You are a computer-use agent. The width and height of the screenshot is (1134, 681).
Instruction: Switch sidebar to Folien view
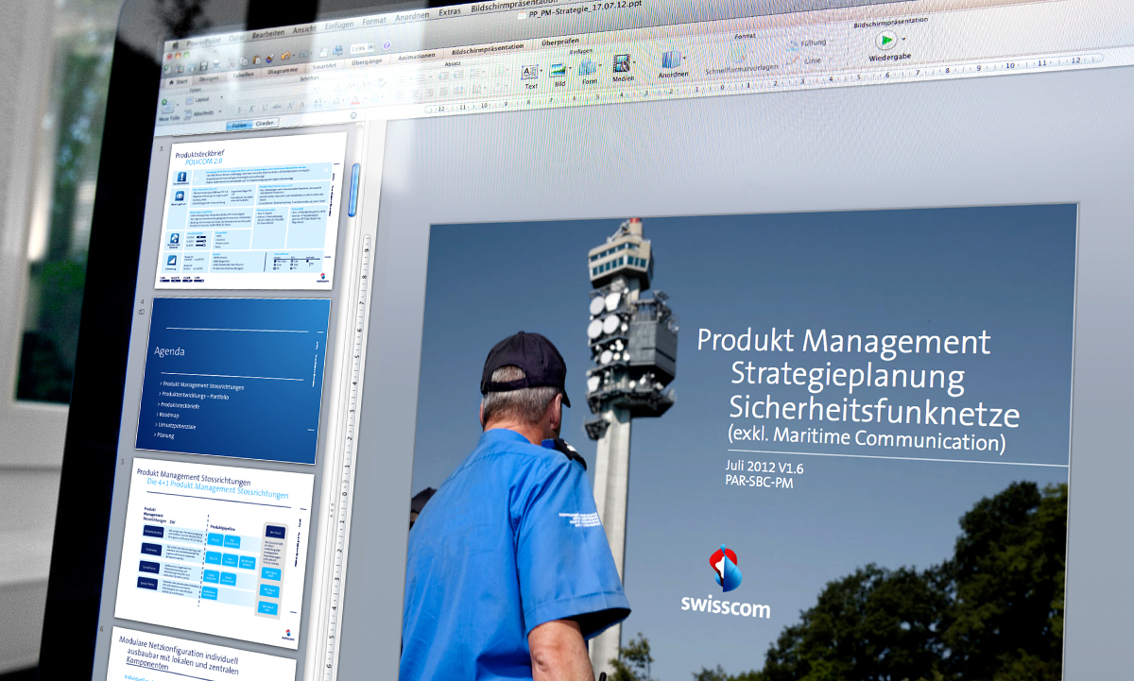[x=239, y=125]
